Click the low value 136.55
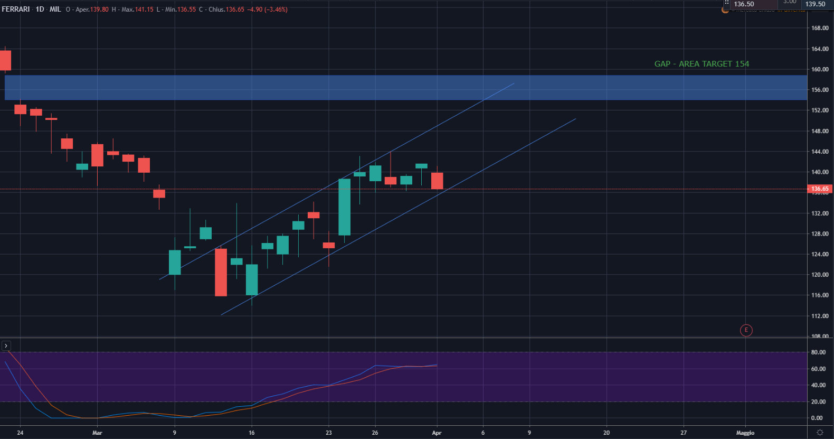Image resolution: width=834 pixels, height=439 pixels. click(x=186, y=10)
